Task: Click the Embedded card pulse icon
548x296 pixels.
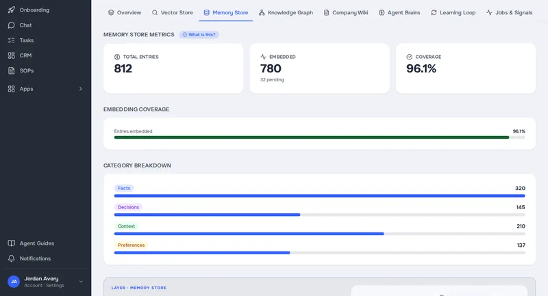Action: tap(263, 57)
